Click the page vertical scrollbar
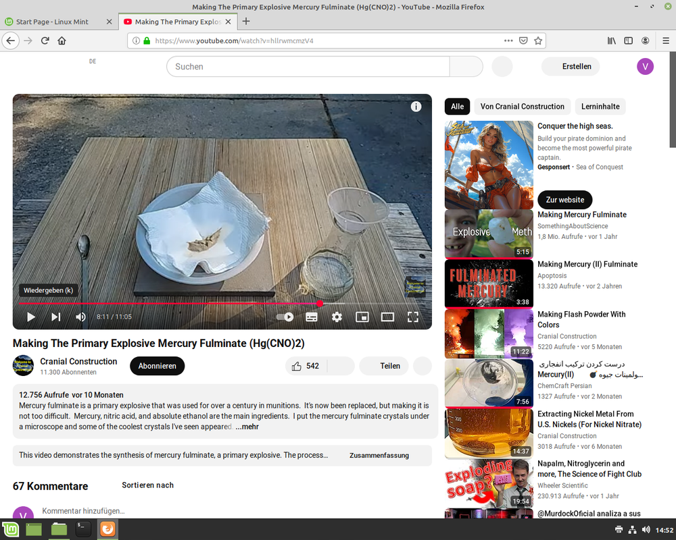The width and height of the screenshot is (676, 540). pyautogui.click(x=673, y=101)
